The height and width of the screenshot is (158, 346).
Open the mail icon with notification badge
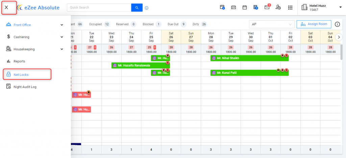[x=267, y=7]
